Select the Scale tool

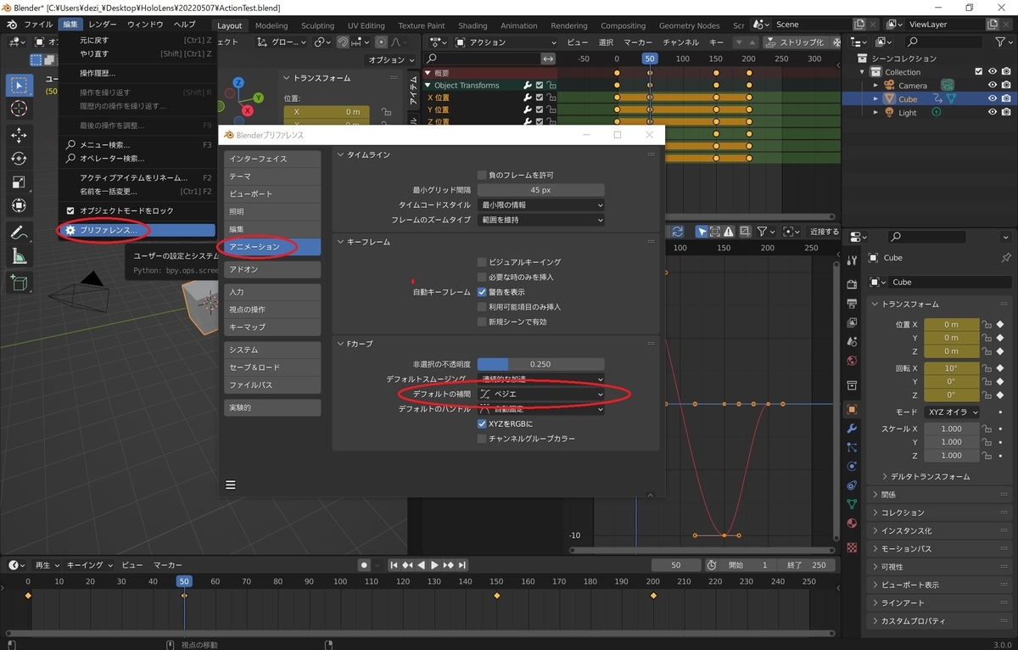coord(19,182)
